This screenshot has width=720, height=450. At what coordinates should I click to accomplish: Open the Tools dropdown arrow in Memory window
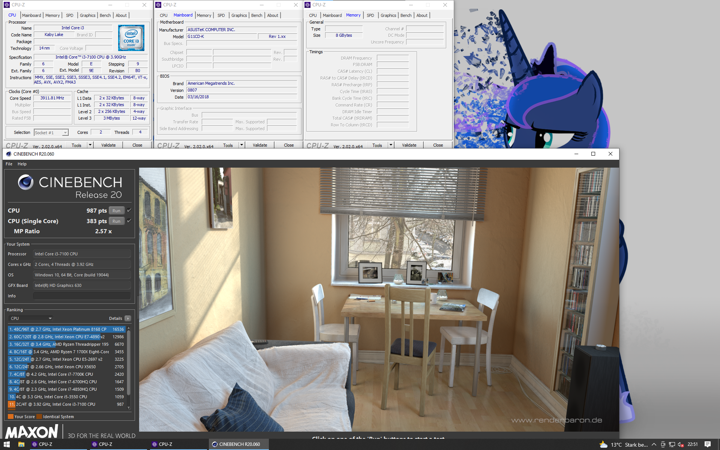(391, 145)
